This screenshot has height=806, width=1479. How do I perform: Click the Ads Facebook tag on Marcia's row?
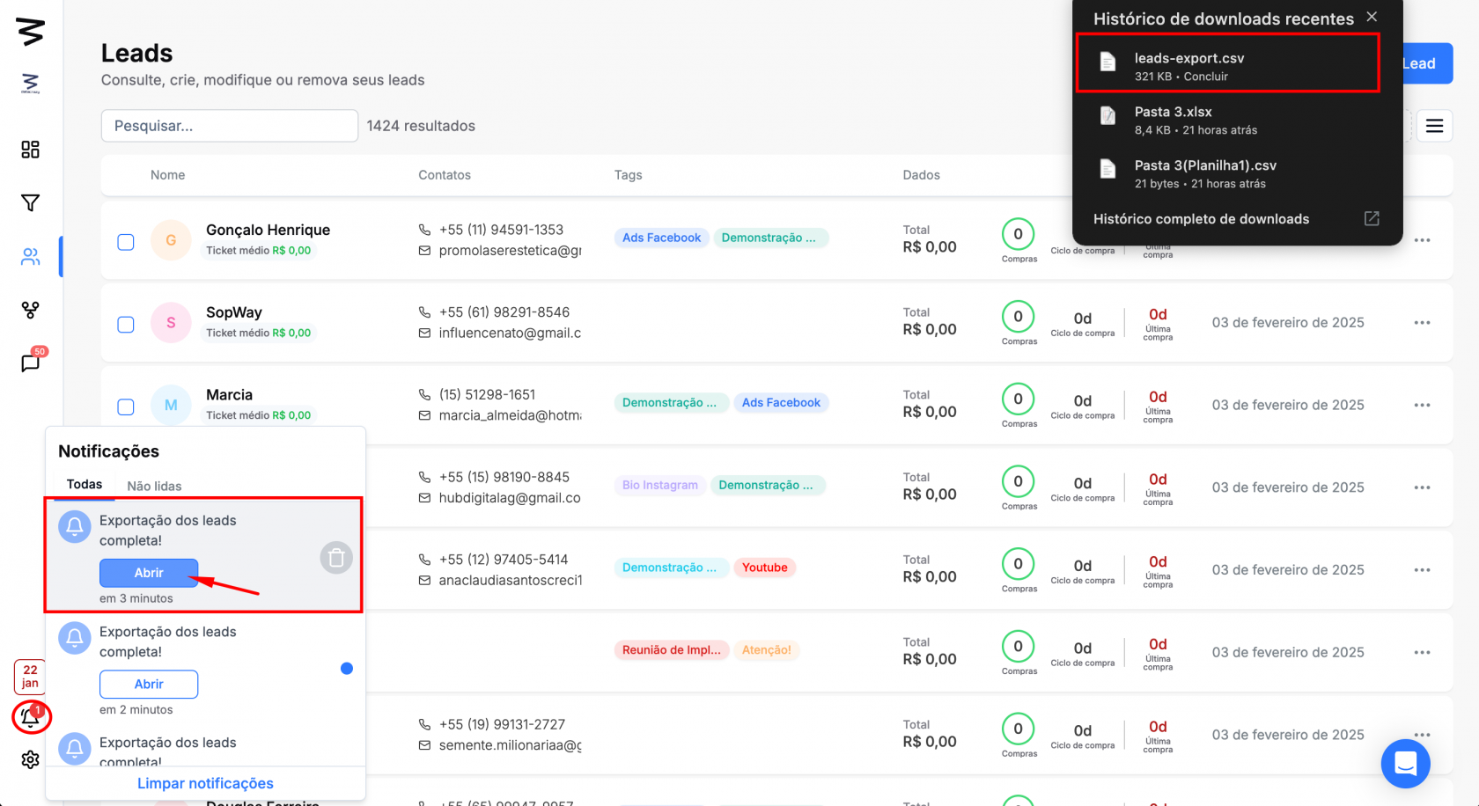[781, 403]
